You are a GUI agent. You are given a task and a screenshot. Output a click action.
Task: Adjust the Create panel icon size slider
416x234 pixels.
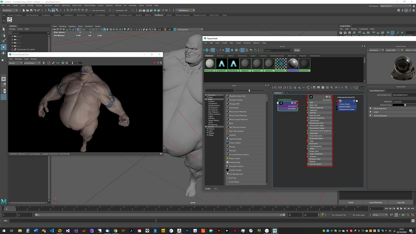click(249, 91)
